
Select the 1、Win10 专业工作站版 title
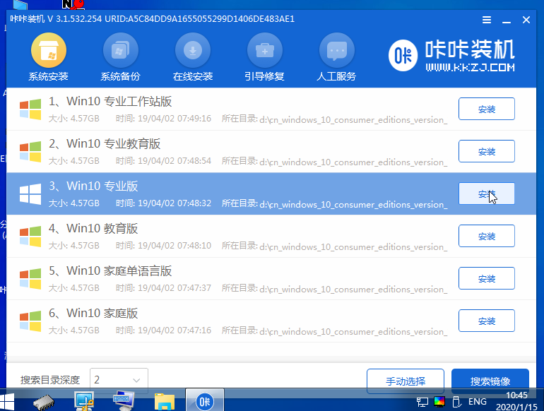[x=110, y=101]
